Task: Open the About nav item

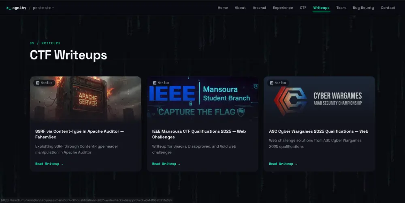Action: point(240,8)
